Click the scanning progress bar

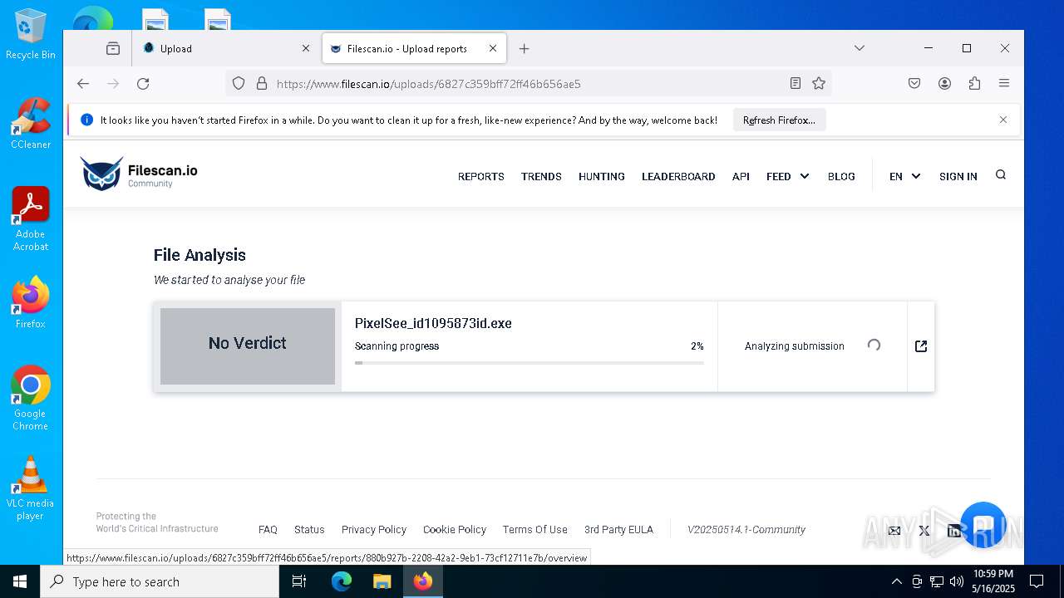pyautogui.click(x=530, y=363)
